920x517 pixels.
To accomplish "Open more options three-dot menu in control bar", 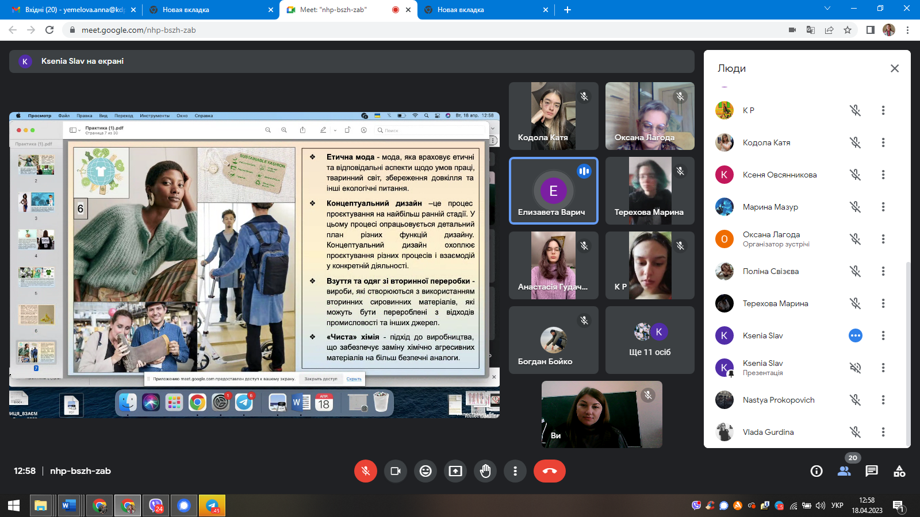I will tap(515, 471).
